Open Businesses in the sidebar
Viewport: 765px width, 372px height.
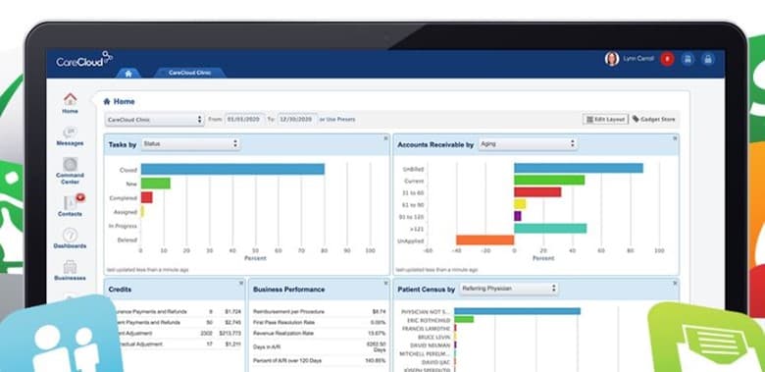pyautogui.click(x=71, y=271)
